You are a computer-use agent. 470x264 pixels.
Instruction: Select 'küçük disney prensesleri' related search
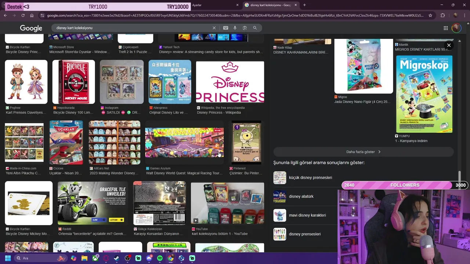click(303, 177)
